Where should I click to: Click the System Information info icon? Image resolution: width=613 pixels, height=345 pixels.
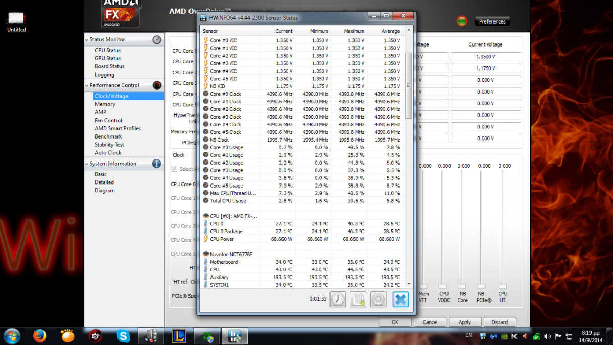[157, 164]
